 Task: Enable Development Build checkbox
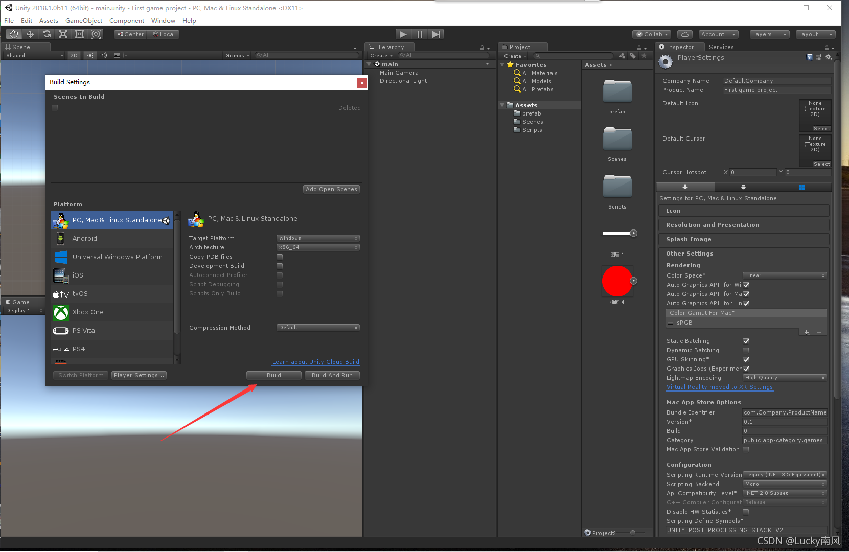(x=280, y=266)
